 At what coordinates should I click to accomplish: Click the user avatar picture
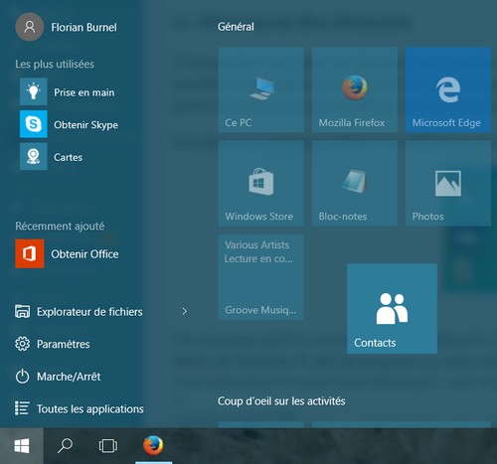click(x=30, y=27)
